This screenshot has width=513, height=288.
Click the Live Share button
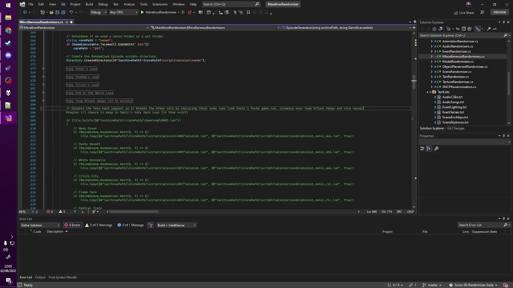[x=464, y=12]
